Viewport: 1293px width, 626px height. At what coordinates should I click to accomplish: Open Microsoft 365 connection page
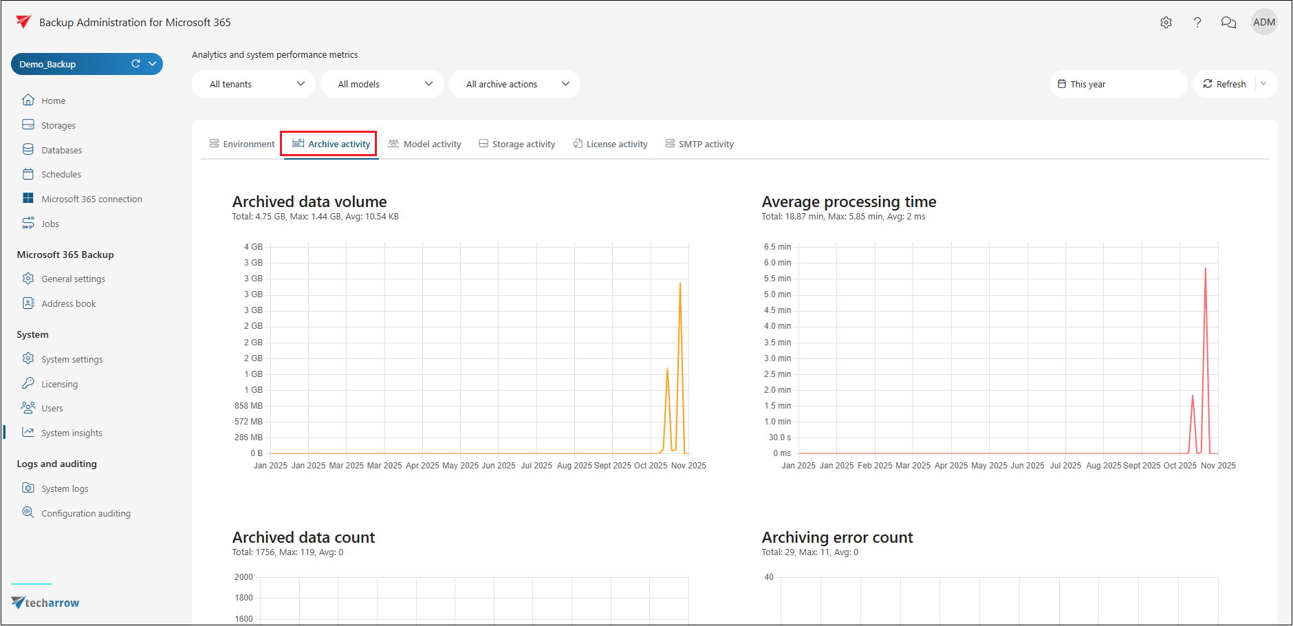pos(91,199)
